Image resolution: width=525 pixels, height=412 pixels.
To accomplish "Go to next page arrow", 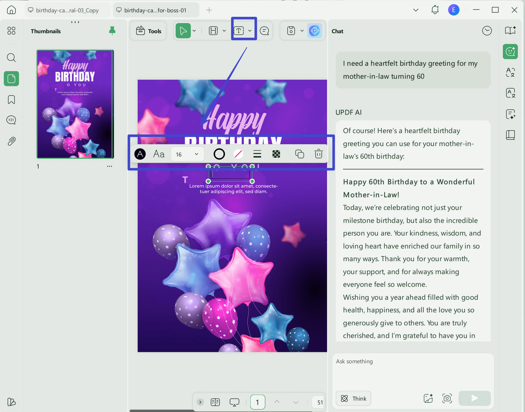I will point(296,402).
